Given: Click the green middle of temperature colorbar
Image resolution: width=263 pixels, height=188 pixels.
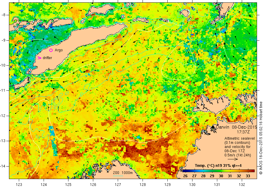Looking at the screenshot, I should pos(218,171).
